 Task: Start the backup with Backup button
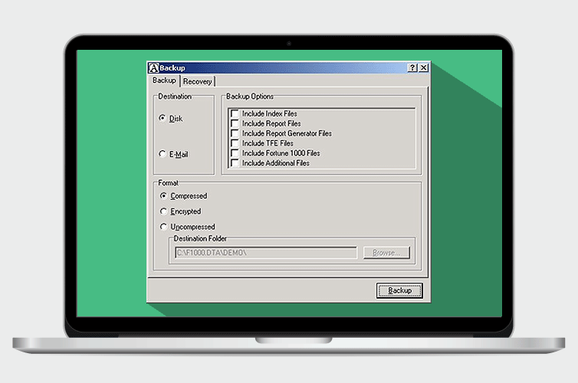tap(399, 290)
